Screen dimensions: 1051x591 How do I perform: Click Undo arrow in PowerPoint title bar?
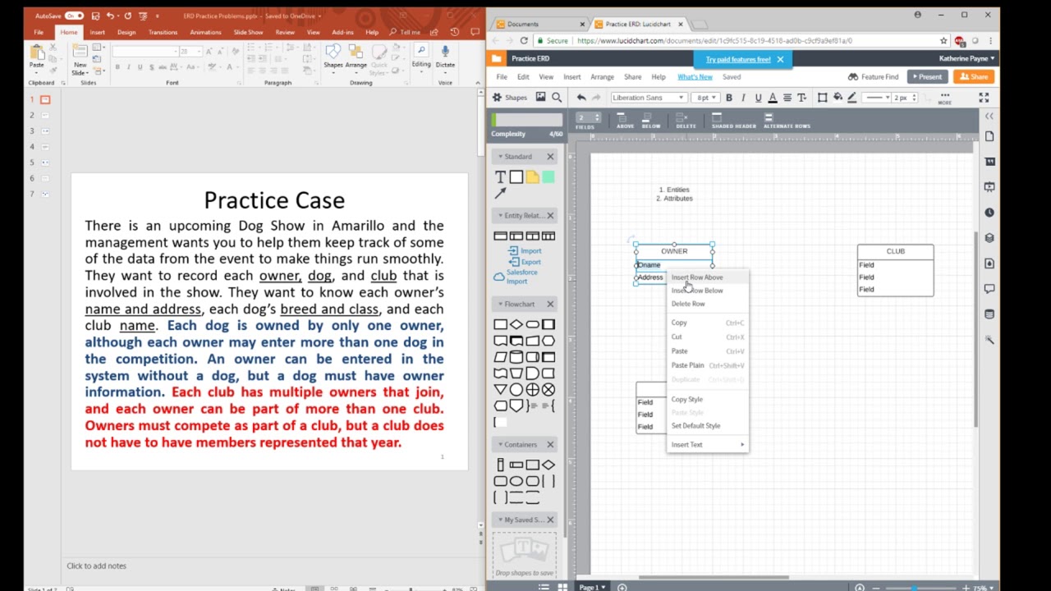point(110,16)
